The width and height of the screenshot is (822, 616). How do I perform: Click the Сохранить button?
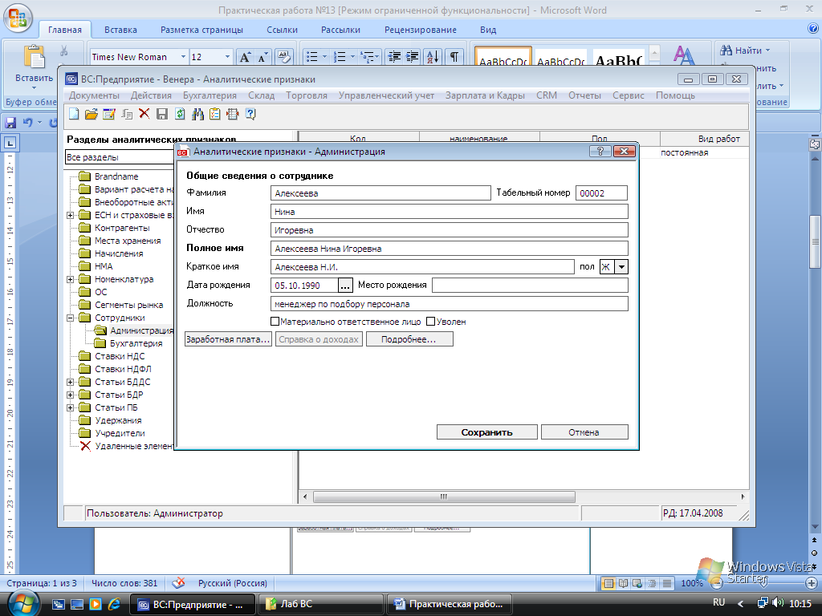click(486, 432)
